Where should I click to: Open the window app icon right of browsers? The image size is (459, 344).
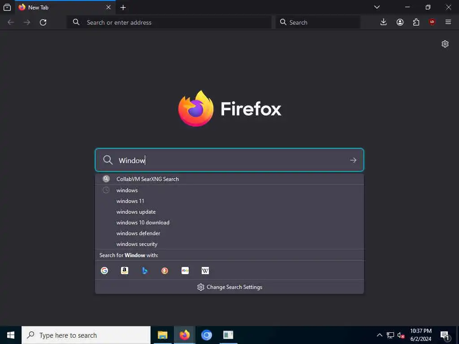click(228, 335)
